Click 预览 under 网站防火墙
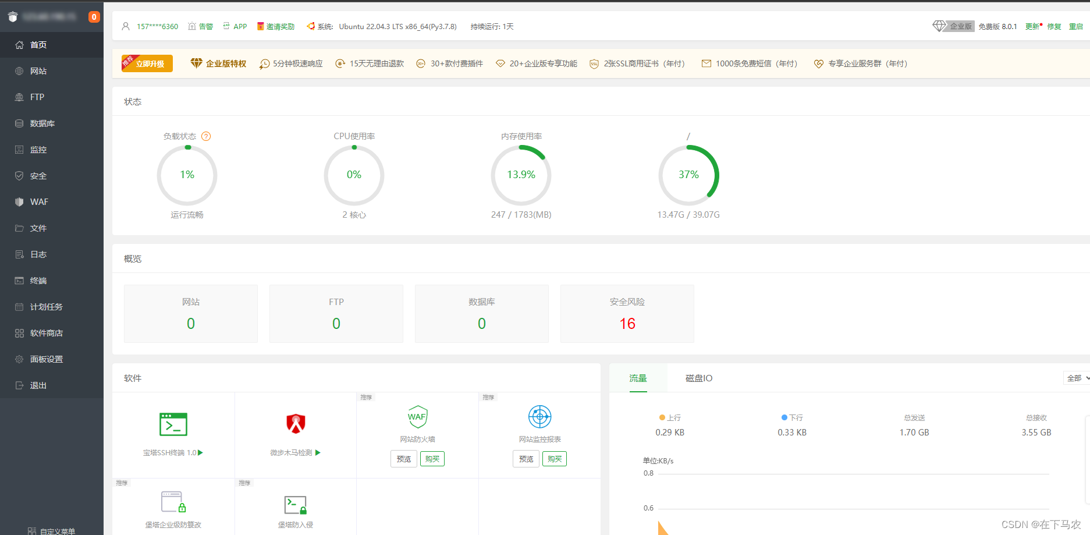 [404, 459]
